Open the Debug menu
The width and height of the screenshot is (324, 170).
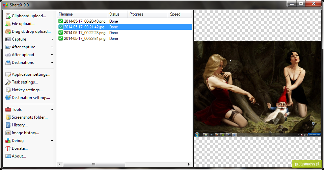tap(18, 141)
